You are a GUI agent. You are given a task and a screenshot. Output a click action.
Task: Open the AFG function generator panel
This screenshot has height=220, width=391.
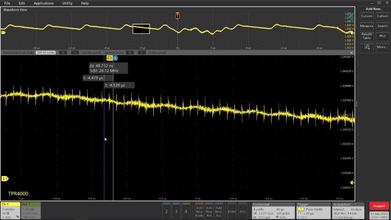tap(243, 211)
